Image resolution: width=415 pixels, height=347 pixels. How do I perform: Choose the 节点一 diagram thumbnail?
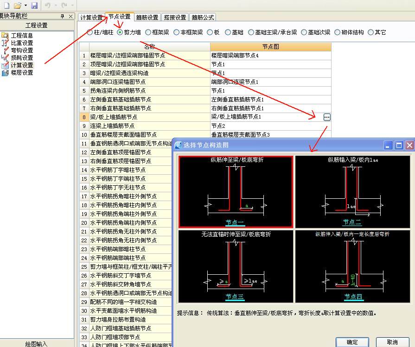coord(236,192)
